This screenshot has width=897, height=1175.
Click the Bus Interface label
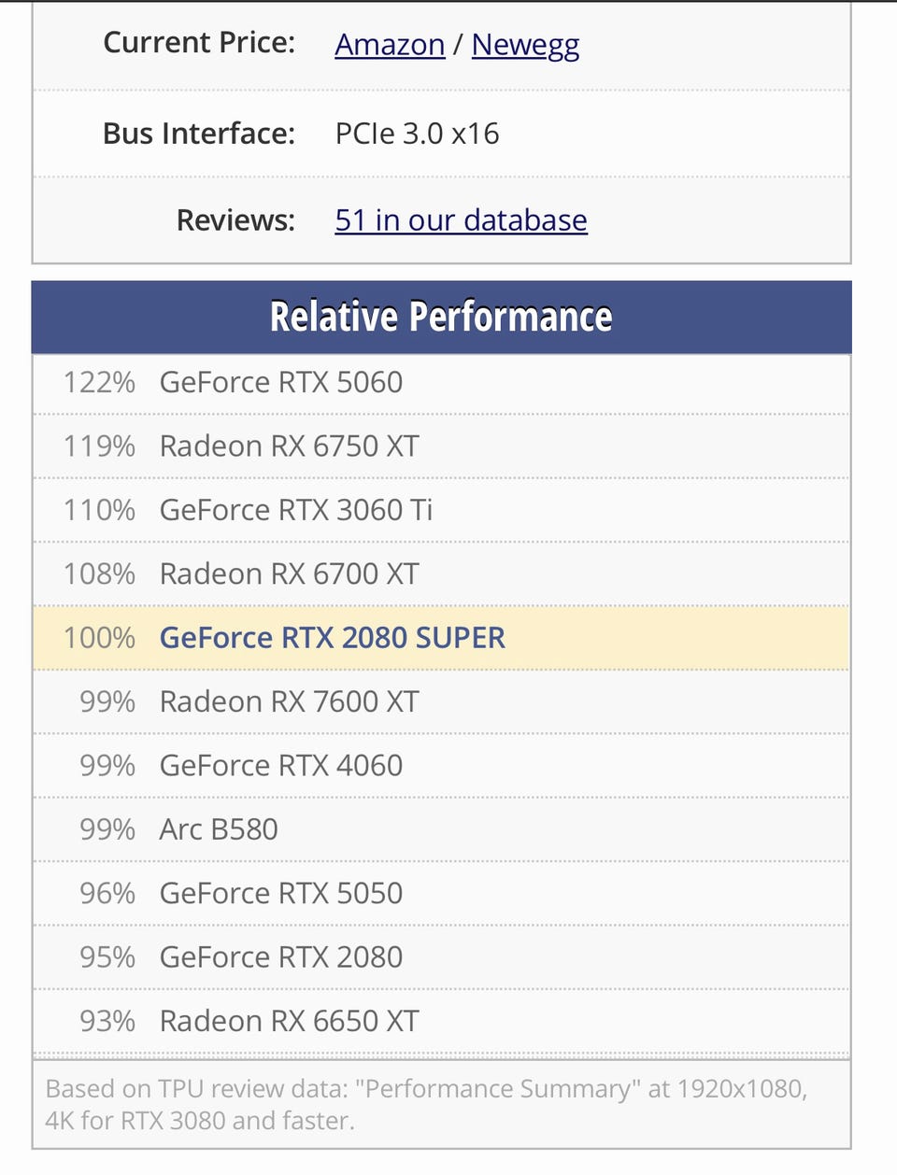click(x=199, y=134)
